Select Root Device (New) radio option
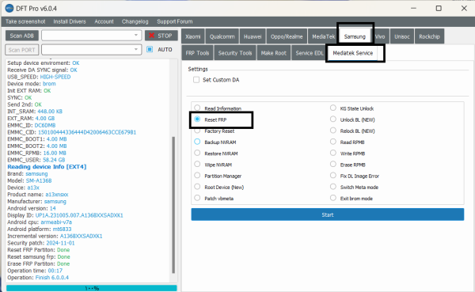 click(x=197, y=187)
